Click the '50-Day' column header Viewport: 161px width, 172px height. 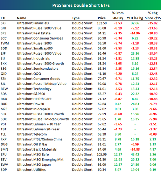tap(118, 18)
